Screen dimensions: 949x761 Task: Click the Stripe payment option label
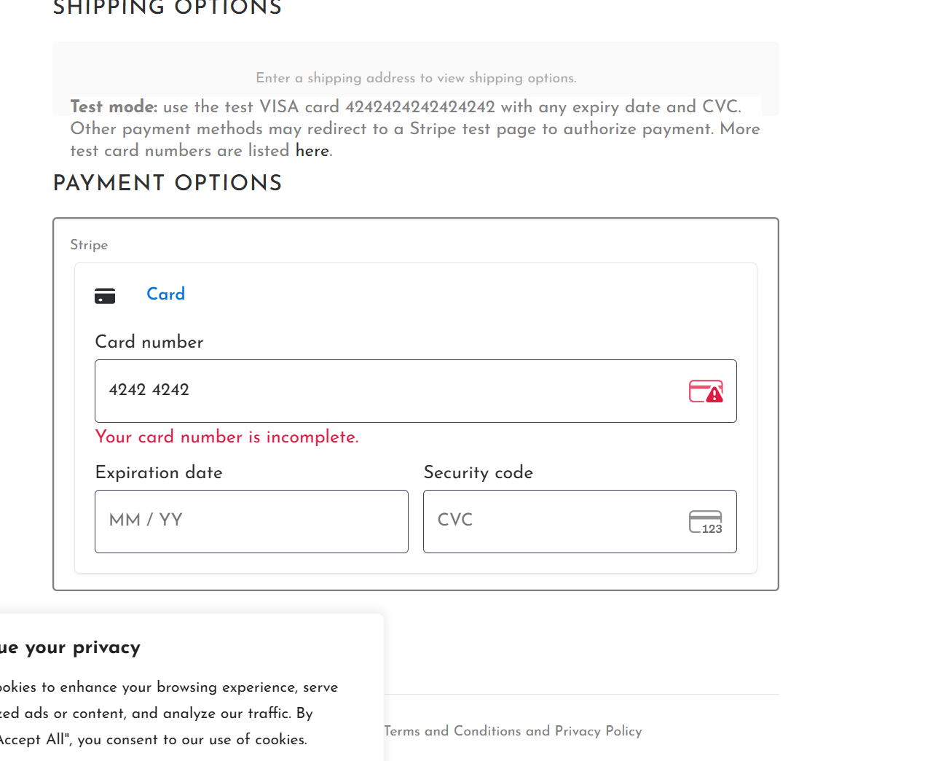[89, 245]
